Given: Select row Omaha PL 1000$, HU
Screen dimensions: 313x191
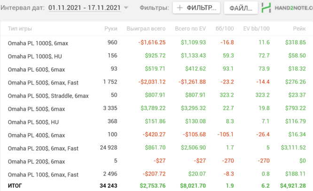Looking at the screenshot, I should tap(156, 56).
